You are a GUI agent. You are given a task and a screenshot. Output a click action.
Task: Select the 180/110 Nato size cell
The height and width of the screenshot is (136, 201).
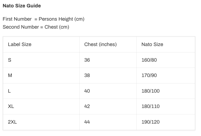pos(150,106)
